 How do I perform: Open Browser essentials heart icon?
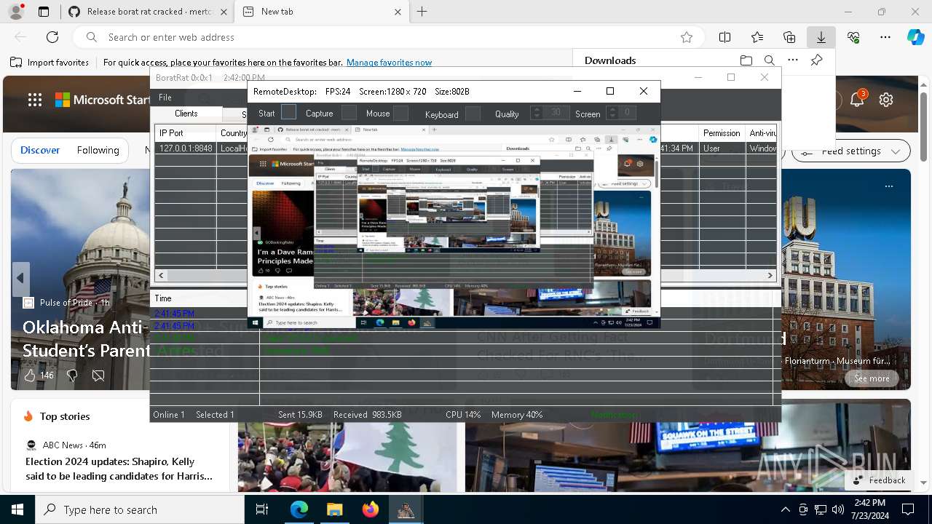point(853,37)
